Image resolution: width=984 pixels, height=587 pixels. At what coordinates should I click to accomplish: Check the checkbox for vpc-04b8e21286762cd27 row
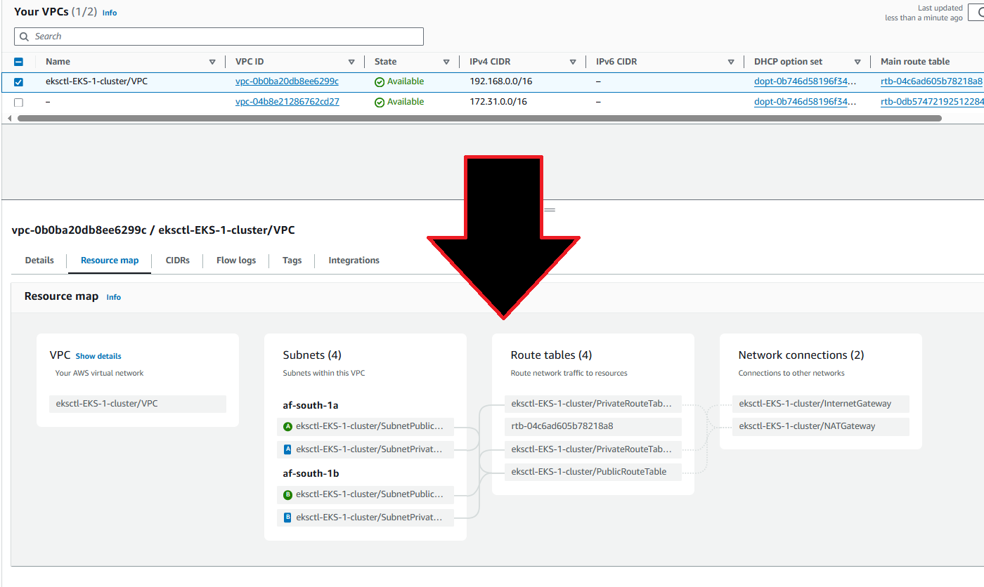point(19,103)
